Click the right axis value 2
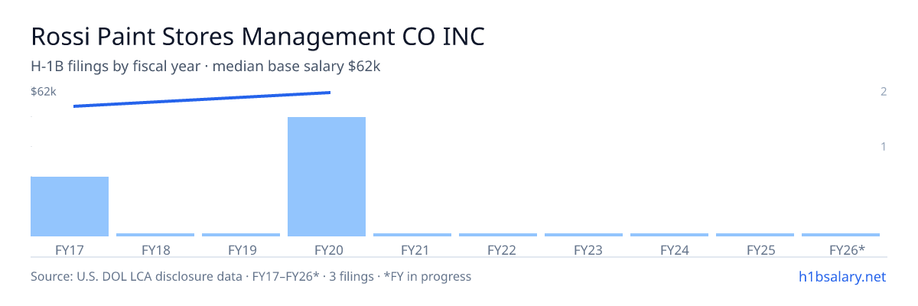 pos(884,92)
